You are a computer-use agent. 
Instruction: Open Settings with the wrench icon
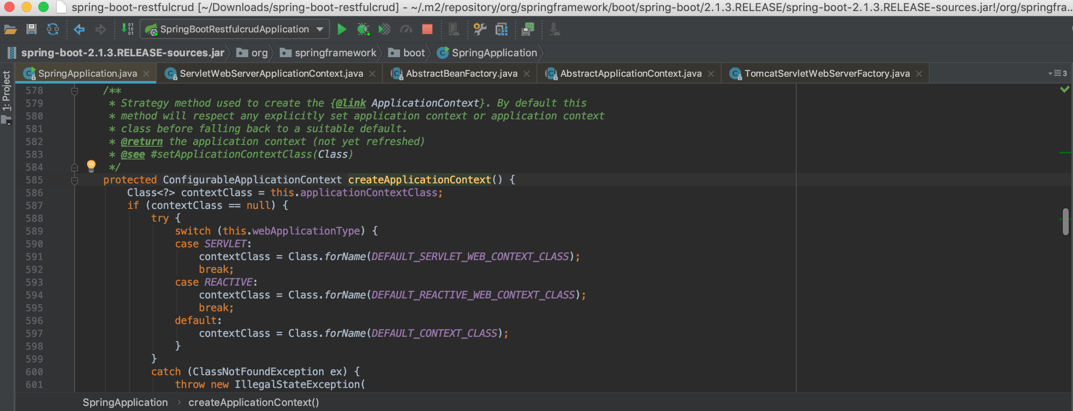pos(480,29)
